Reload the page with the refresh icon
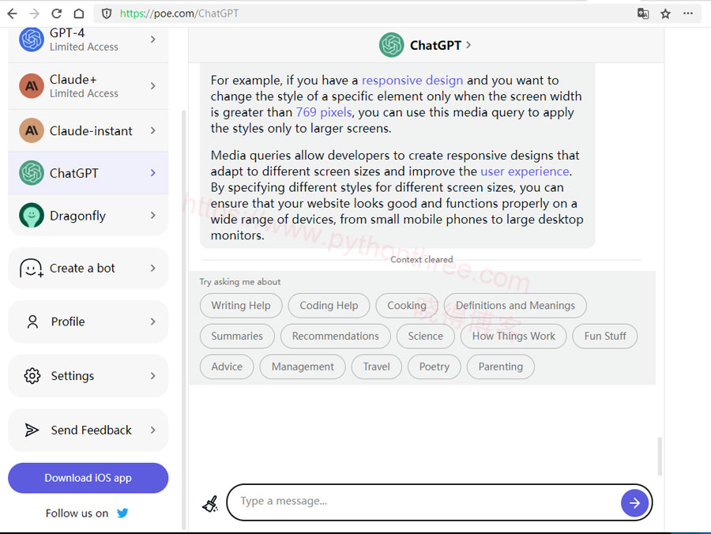 click(x=56, y=13)
